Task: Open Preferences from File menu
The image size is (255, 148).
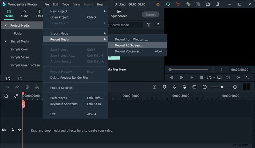Action: tap(76, 98)
